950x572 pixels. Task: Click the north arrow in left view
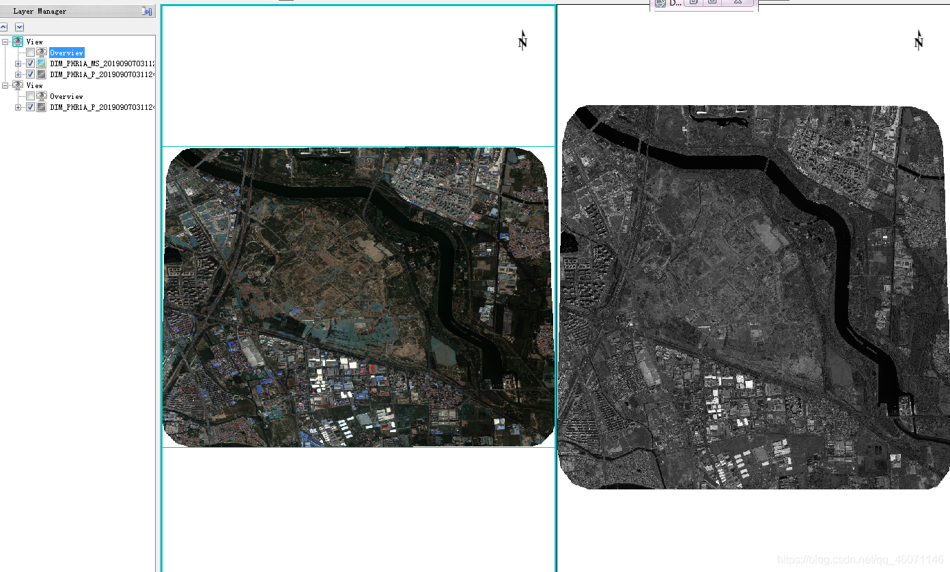tap(522, 40)
